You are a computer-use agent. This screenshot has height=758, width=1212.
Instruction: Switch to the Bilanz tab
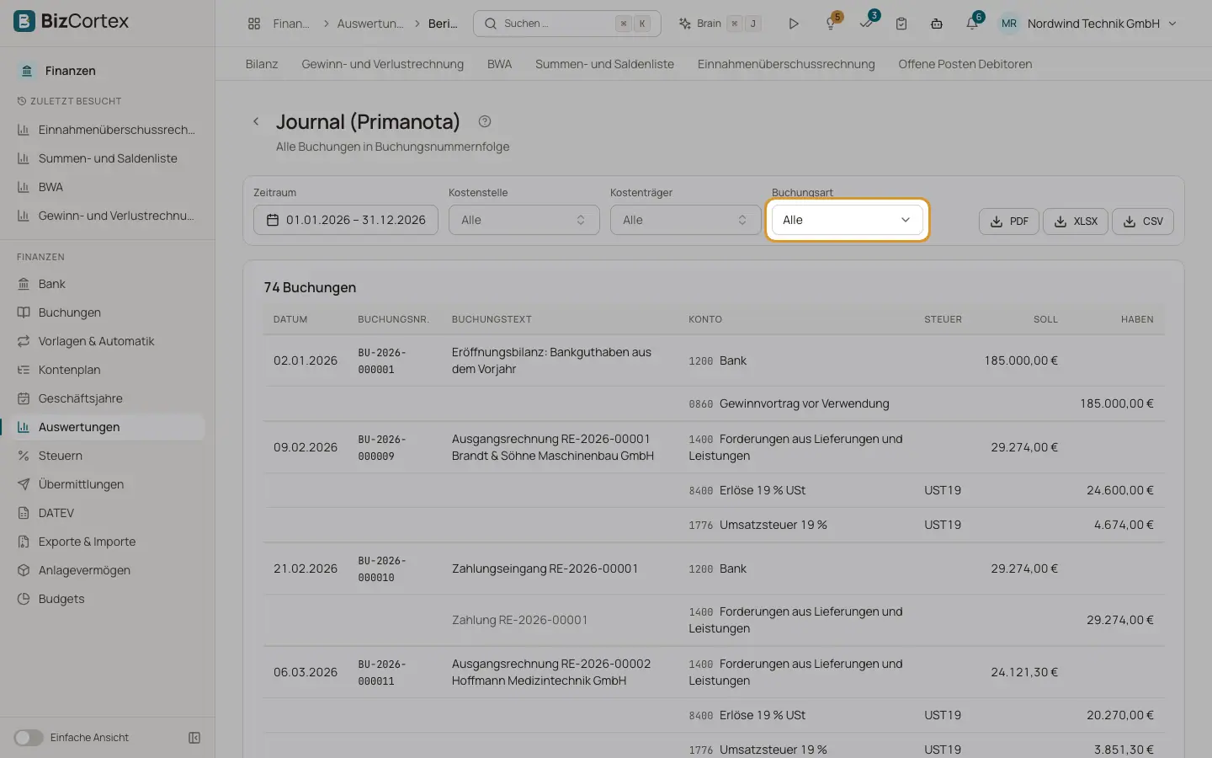[x=262, y=64]
